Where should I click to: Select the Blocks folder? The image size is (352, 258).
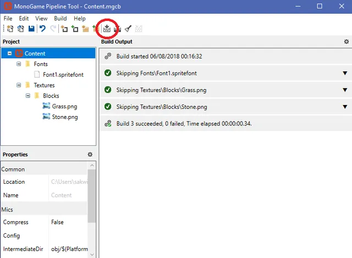pos(51,96)
